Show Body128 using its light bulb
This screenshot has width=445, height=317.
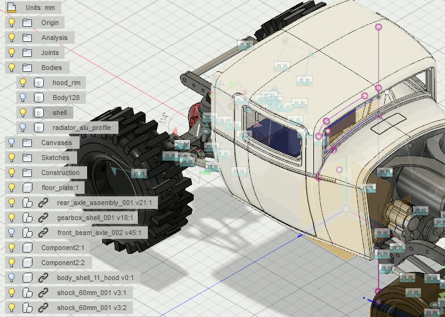click(x=23, y=98)
